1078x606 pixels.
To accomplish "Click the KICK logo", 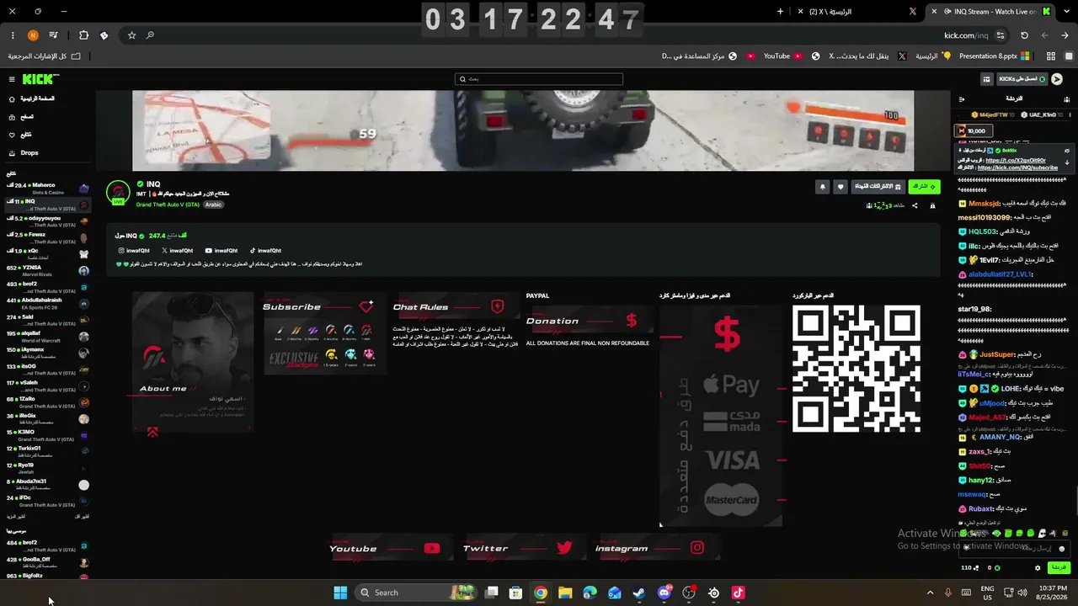I will tap(40, 79).
